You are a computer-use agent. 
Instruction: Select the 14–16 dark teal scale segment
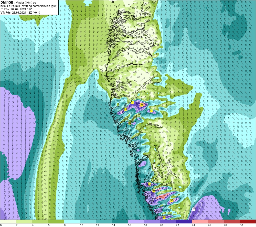pyautogui.click(x=120, y=221)
